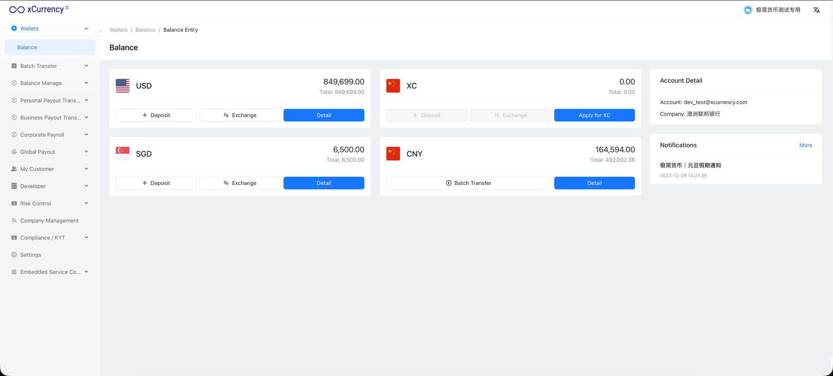
Task: Open the Company Management menu item
Action: 50,220
